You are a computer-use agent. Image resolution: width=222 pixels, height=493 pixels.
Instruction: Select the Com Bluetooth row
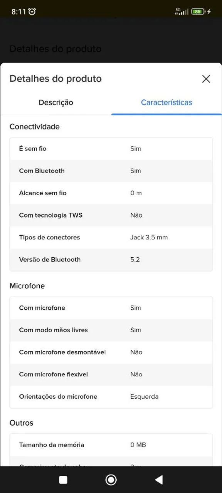click(111, 171)
